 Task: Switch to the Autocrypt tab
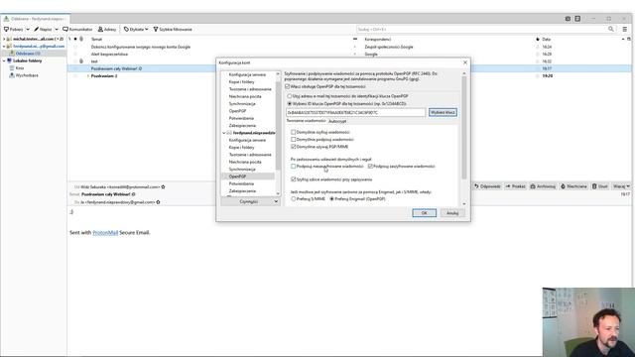(337, 121)
